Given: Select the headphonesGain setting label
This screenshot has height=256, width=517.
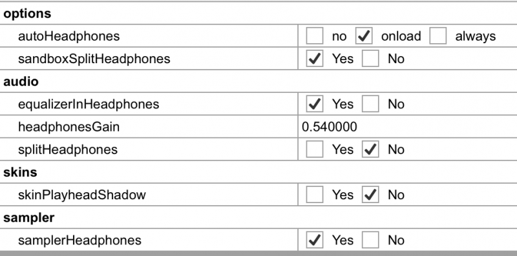Looking at the screenshot, I should coord(69,127).
